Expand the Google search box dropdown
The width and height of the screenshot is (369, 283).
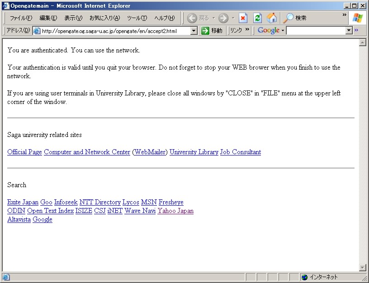tap(349, 31)
